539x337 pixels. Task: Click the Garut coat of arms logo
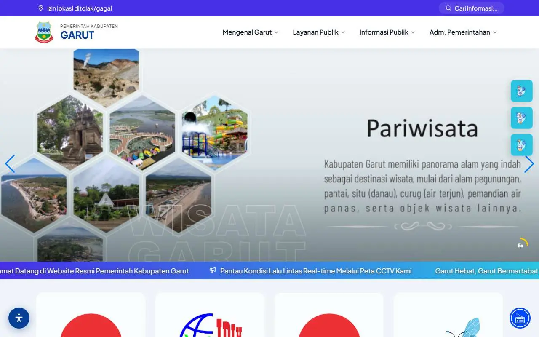[x=44, y=32]
